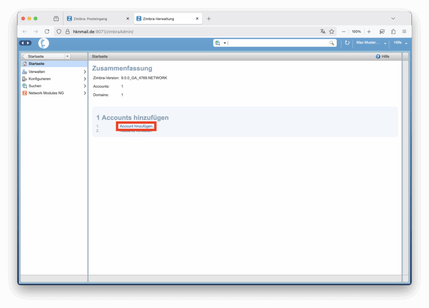Click the Zusammenfassung heading
429x308 pixels.
(x=122, y=68)
